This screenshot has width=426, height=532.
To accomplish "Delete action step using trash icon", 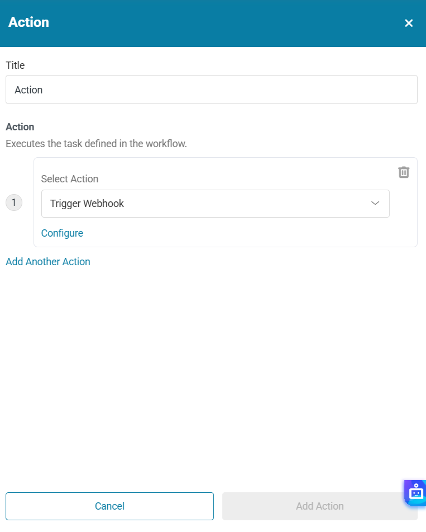I will 404,172.
